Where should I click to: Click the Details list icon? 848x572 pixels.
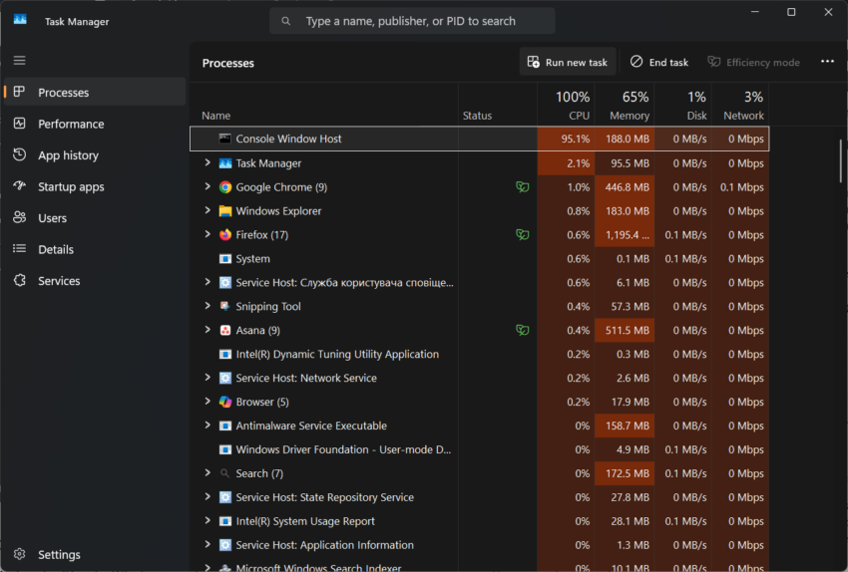tap(20, 248)
